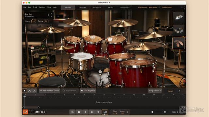The image size is (209, 117).
Task: Open the MIDI settings menu
Action: [175, 112]
